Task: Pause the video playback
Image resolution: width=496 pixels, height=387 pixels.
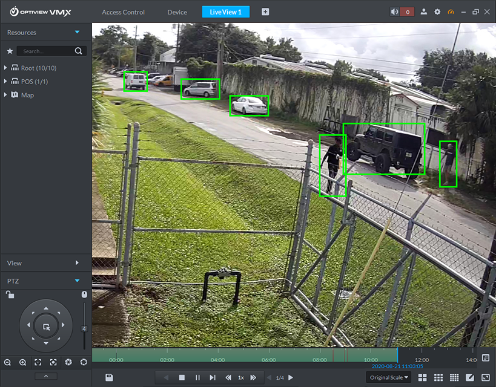Action: point(197,377)
